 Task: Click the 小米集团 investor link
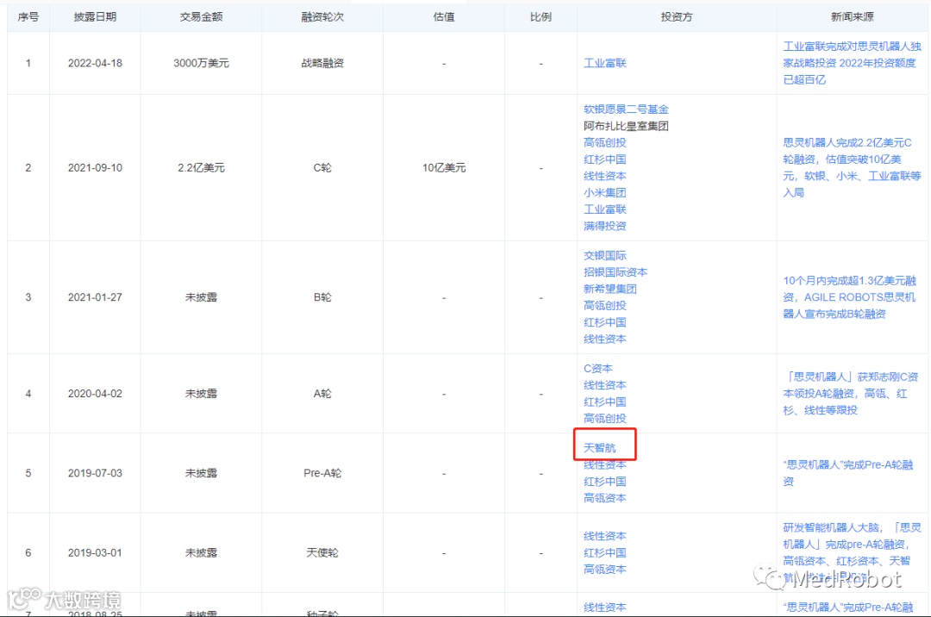tap(604, 192)
